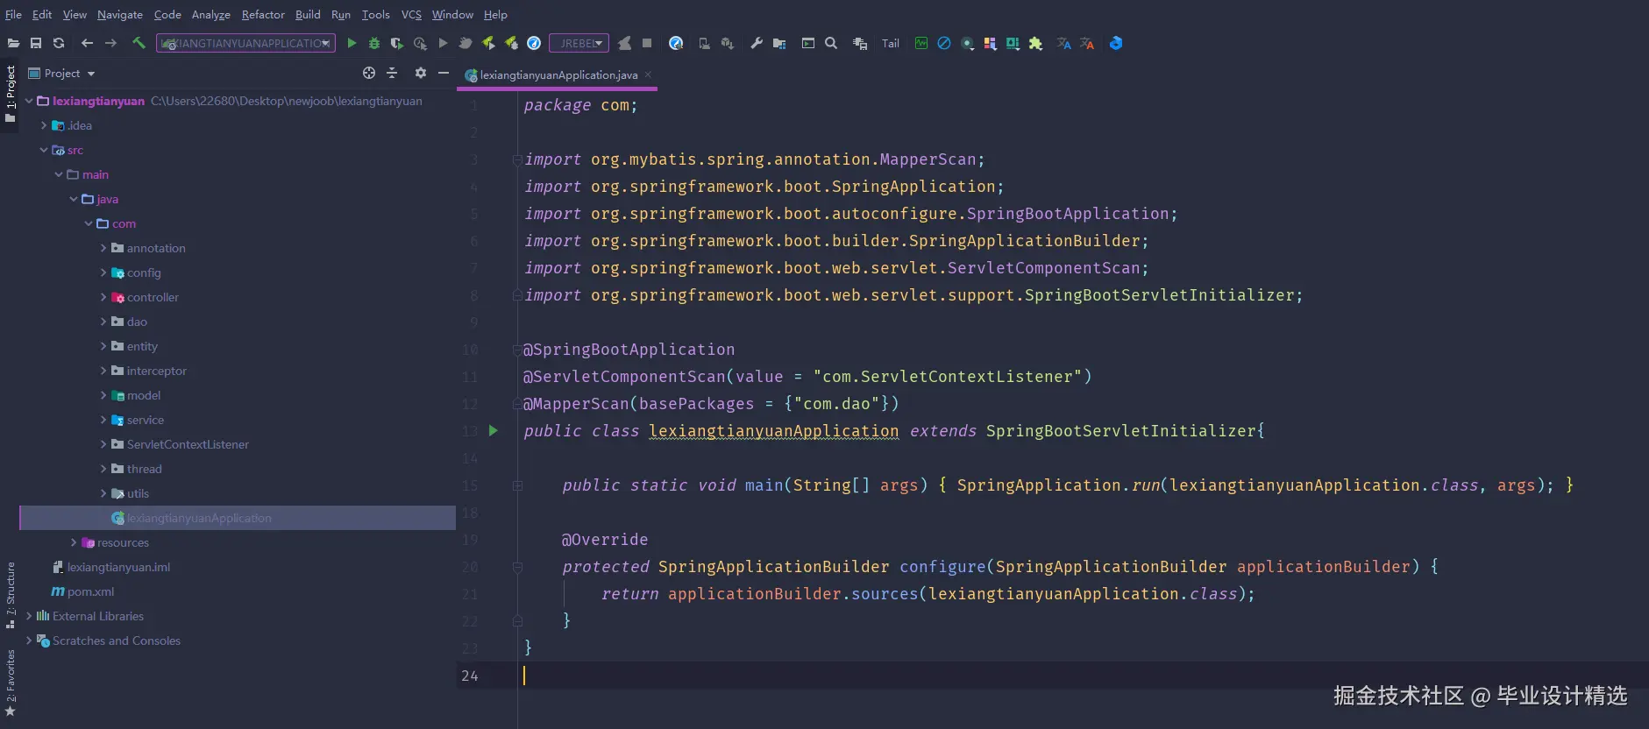Navigate back with the left arrow
The height and width of the screenshot is (729, 1649).
pyautogui.click(x=87, y=43)
